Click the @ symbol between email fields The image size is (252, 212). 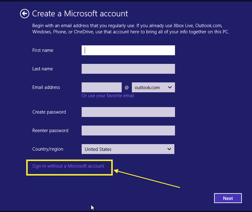(x=127, y=88)
